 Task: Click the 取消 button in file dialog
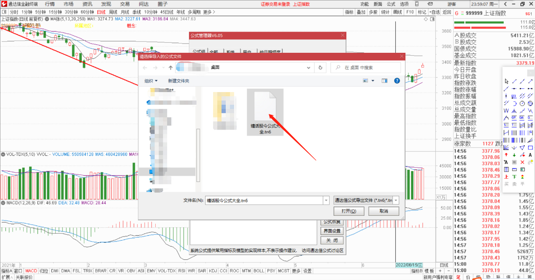tap(383, 211)
